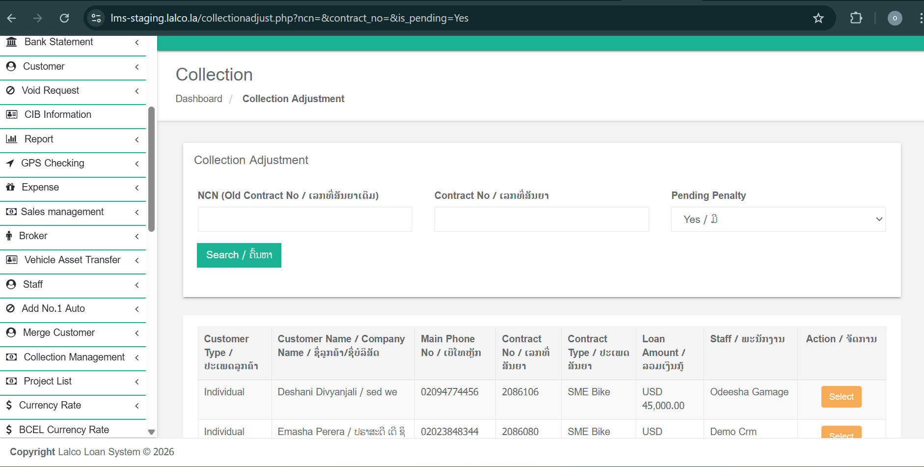Click the sidebar scroll down arrow
The image size is (924, 467).
151,432
